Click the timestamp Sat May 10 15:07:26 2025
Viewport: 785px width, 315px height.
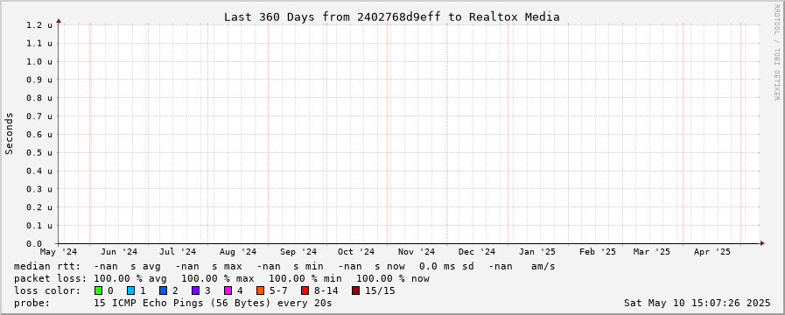click(x=697, y=303)
